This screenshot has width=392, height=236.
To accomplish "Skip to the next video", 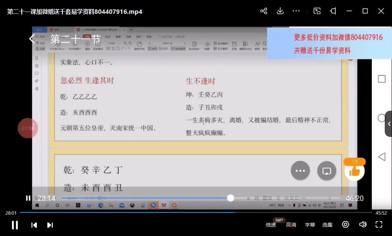I will pyautogui.click(x=50, y=225).
